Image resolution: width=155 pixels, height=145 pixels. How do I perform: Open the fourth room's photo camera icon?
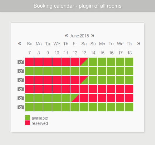pyautogui.click(x=20, y=89)
